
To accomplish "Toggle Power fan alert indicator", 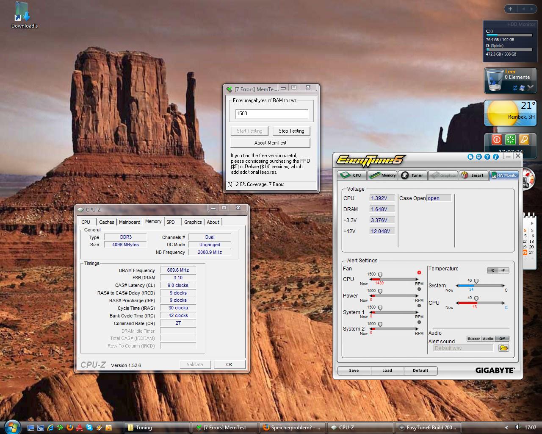I will (419, 289).
